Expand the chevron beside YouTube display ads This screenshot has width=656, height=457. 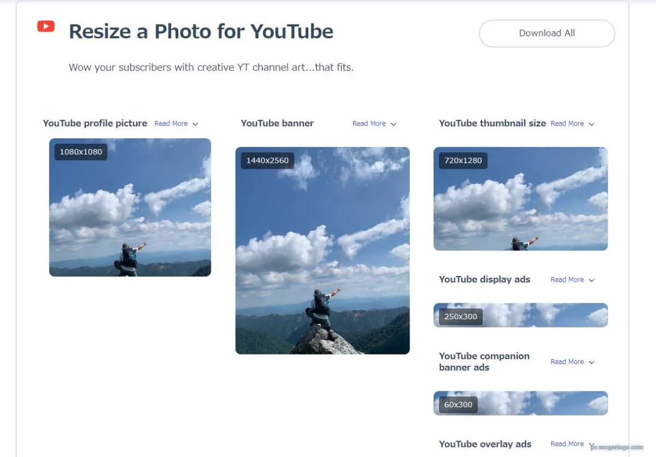591,280
